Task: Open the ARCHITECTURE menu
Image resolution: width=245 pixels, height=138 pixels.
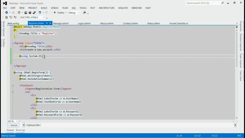Action: point(106,8)
